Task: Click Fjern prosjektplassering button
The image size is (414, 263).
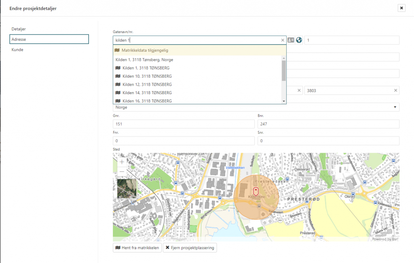Action: [190, 247]
